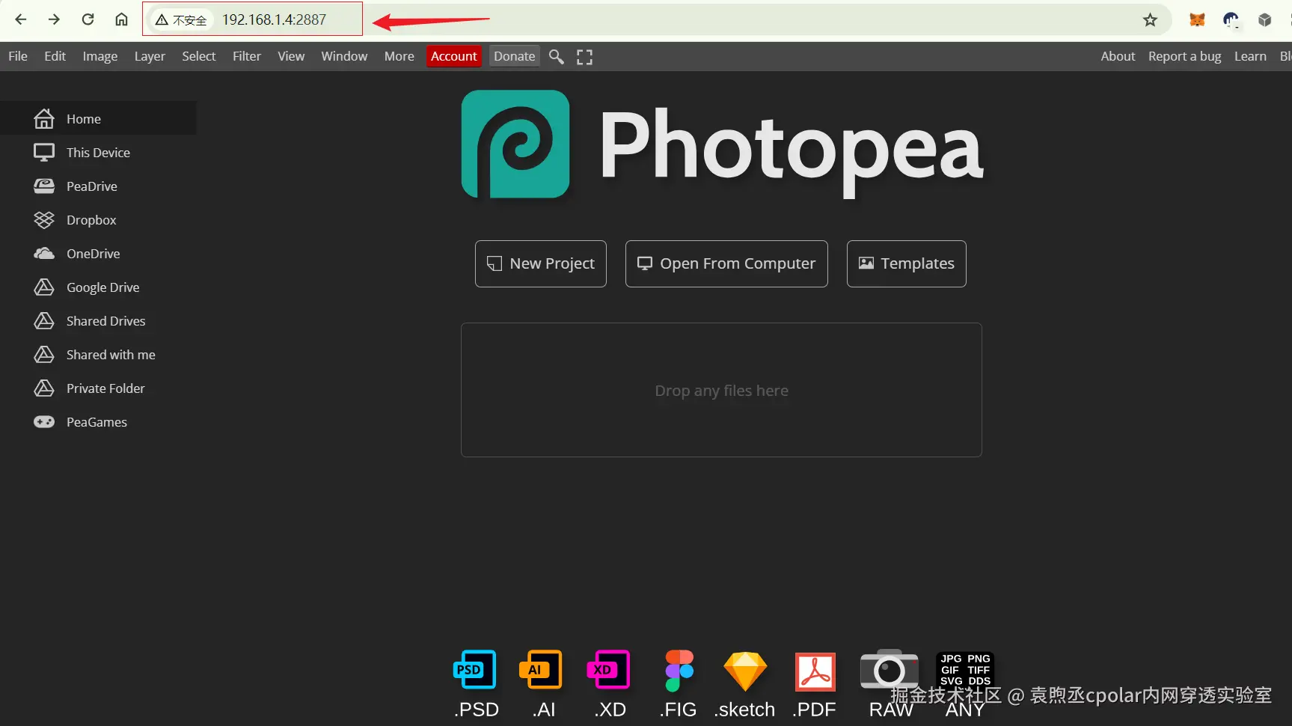Open the About link
The image size is (1292, 726).
[1118, 56]
